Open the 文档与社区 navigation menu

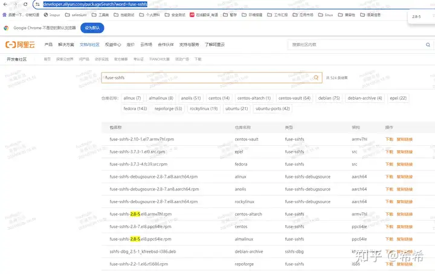point(89,44)
